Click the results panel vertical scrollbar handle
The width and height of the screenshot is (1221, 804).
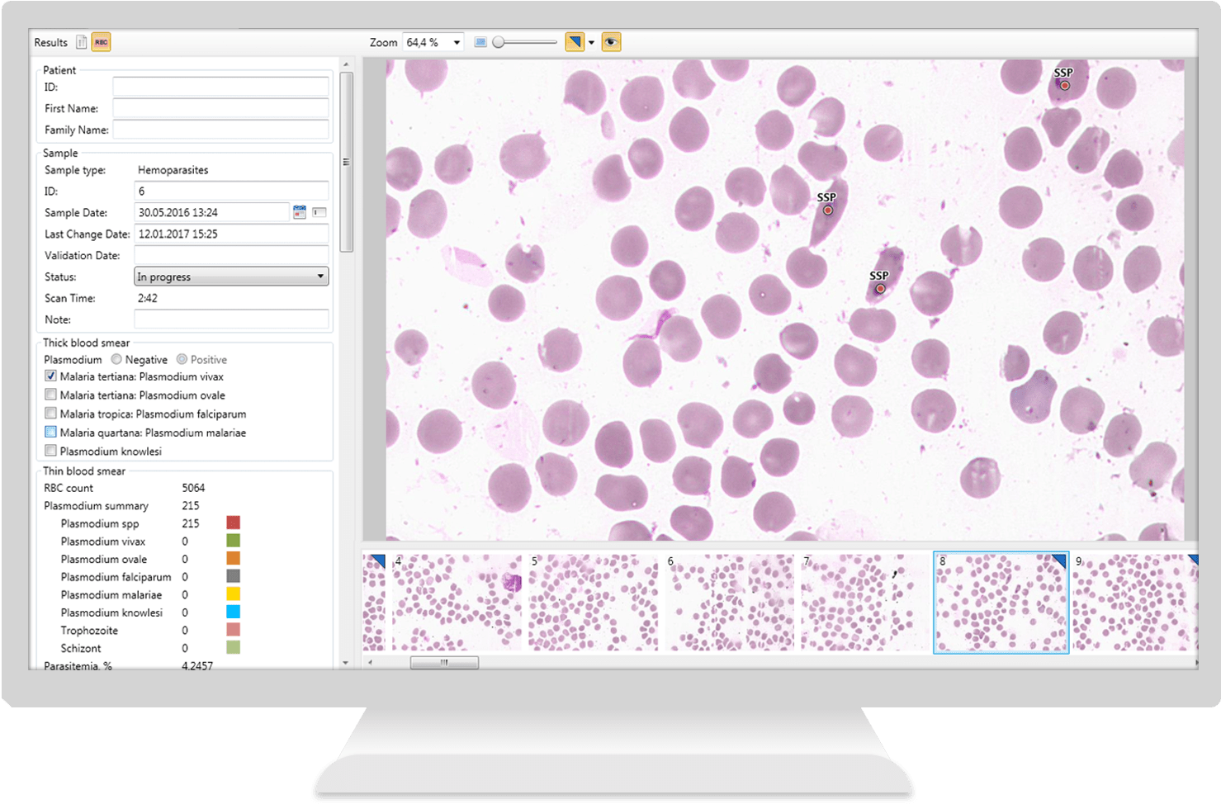coord(346,162)
